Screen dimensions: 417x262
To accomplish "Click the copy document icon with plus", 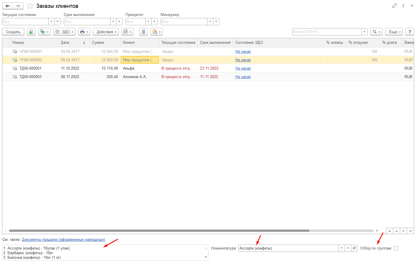I will click(31, 32).
